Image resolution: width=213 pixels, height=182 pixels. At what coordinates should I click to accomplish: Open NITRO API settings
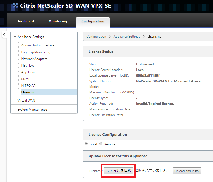point(29,85)
